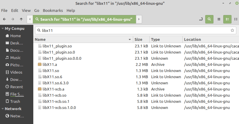Select the libX11-xcb.so.1.0.0 file icon
239x124 pixels.
coord(40,108)
